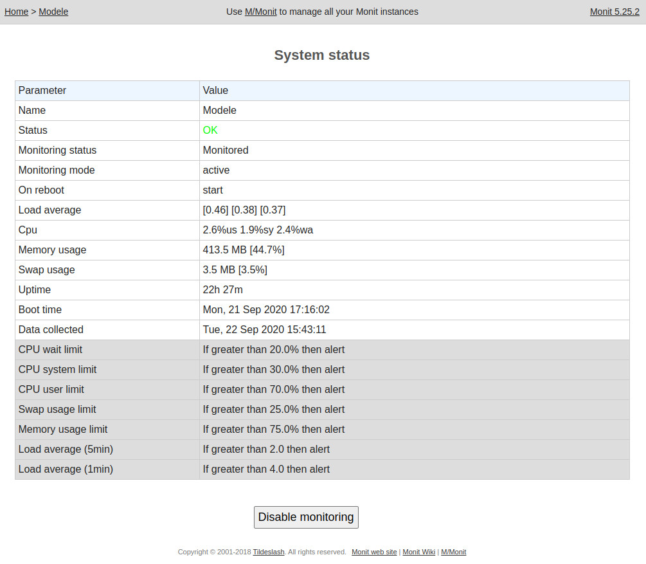Click the green OK status value
646x564 pixels.
coord(210,131)
